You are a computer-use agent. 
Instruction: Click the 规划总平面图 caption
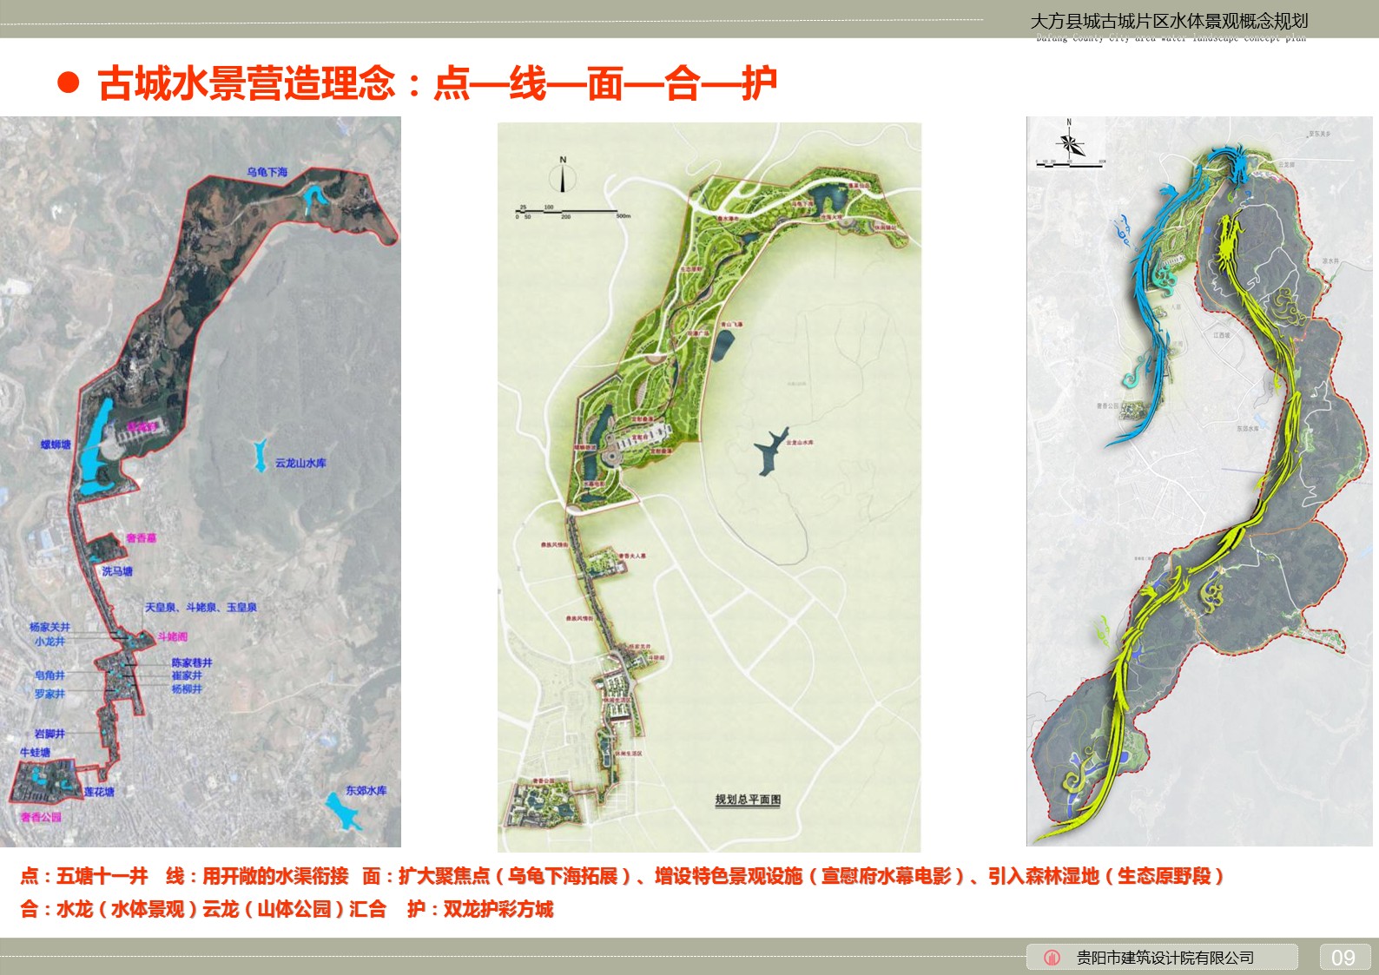[x=748, y=800]
